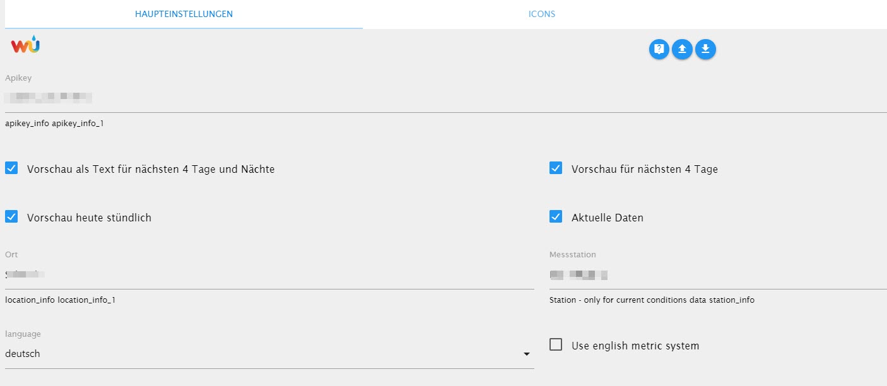Click the station_info hint text
The image size is (887, 386).
[652, 300]
